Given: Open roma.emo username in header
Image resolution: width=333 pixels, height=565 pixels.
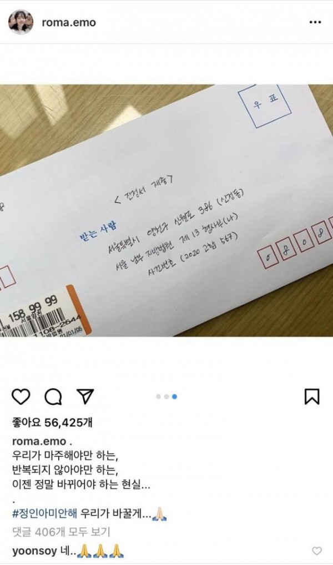Looking at the screenshot, I should (x=69, y=22).
